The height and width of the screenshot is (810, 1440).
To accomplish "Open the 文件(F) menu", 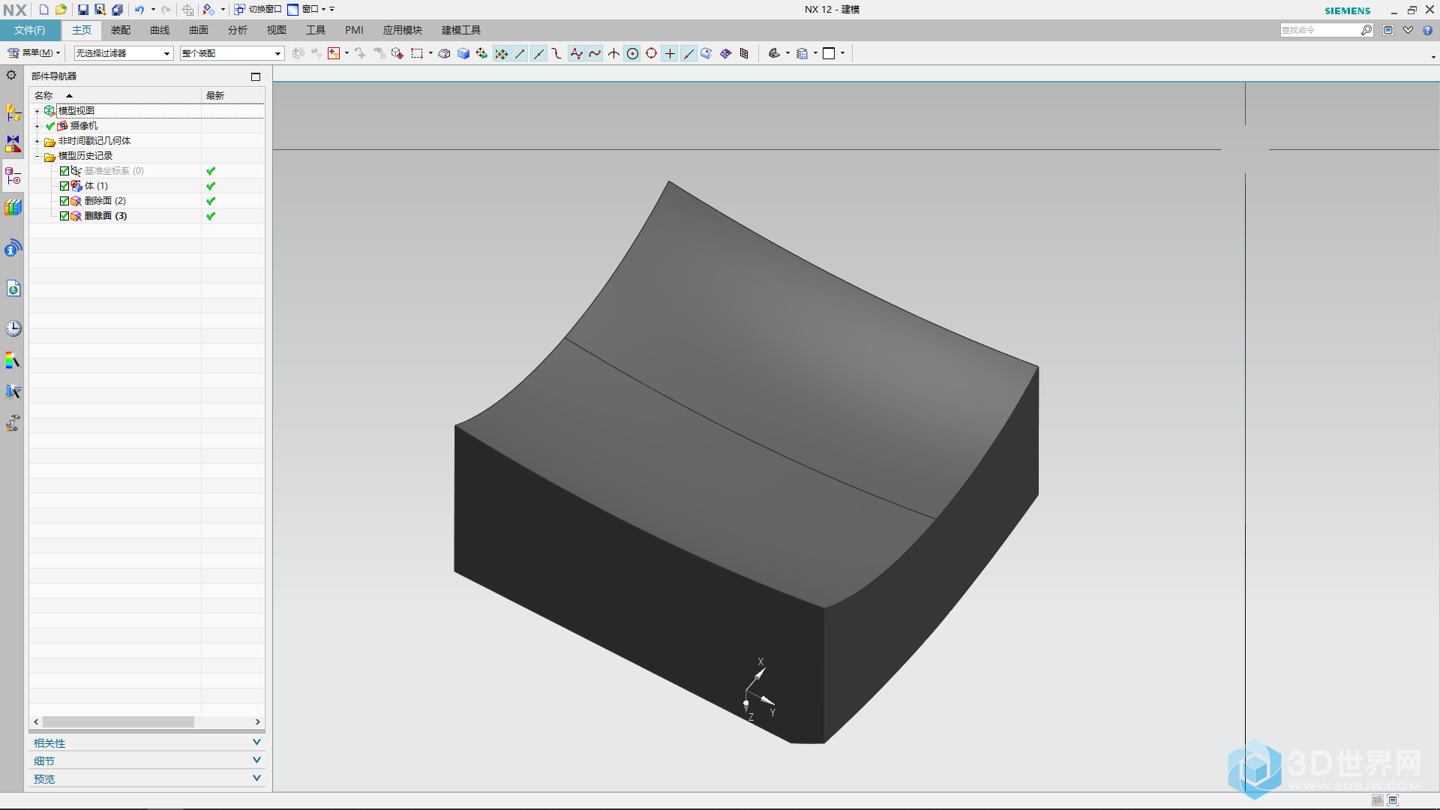I will pyautogui.click(x=30, y=30).
